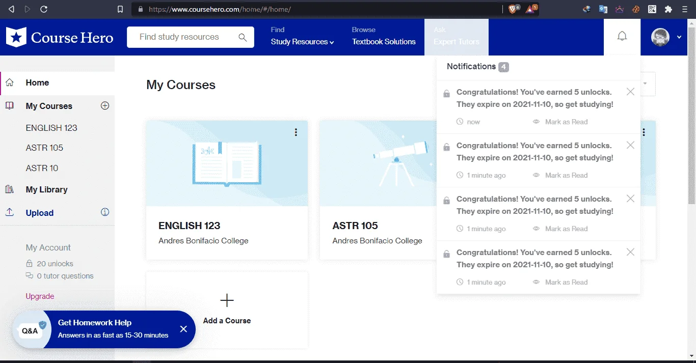Mark the 'now' notification as read

pyautogui.click(x=560, y=122)
